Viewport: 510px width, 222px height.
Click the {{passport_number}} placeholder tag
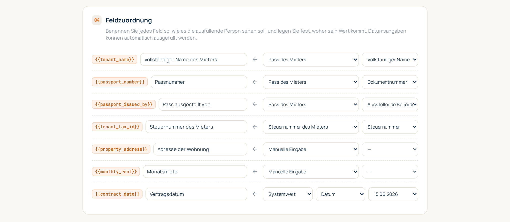(x=120, y=82)
